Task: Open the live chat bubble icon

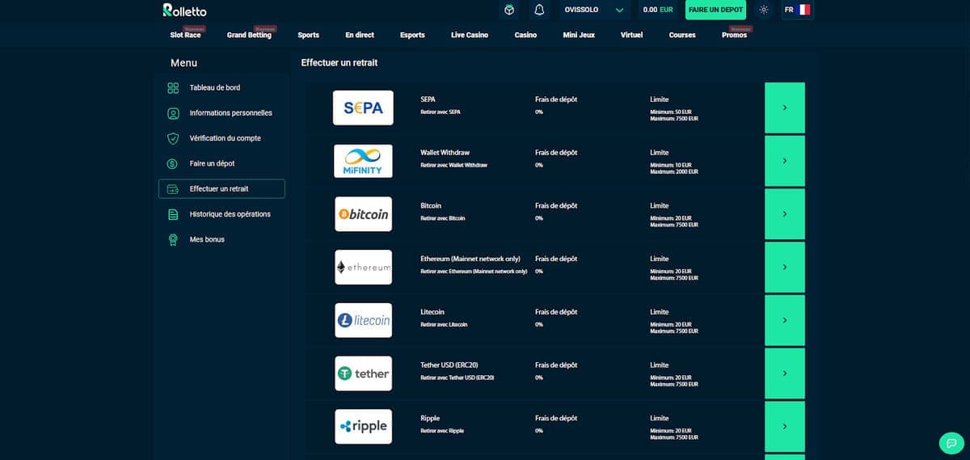Action: tap(951, 443)
